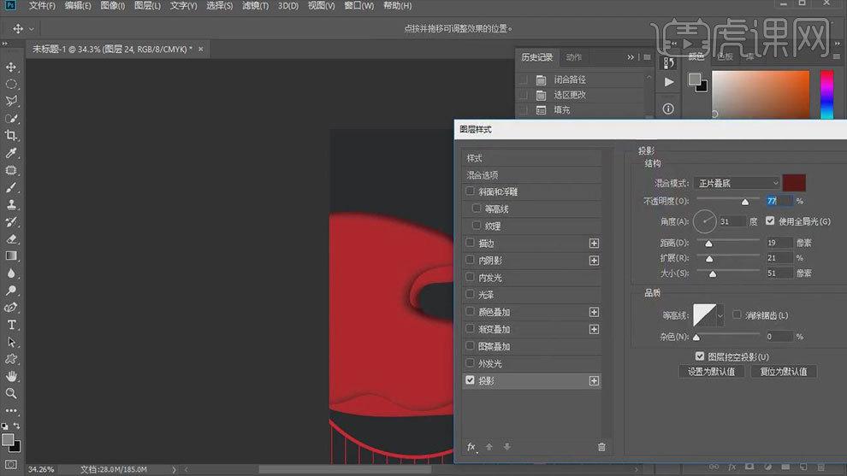
Task: Select the Clone Stamp tool
Action: tap(11, 204)
